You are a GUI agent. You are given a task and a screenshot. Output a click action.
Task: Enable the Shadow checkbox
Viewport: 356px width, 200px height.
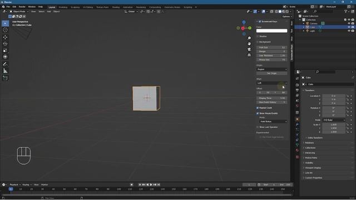(258, 36)
